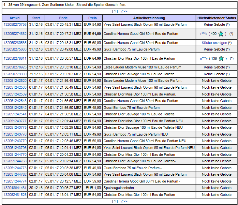Click the feedback star icon beside r***z

coord(221,34)
